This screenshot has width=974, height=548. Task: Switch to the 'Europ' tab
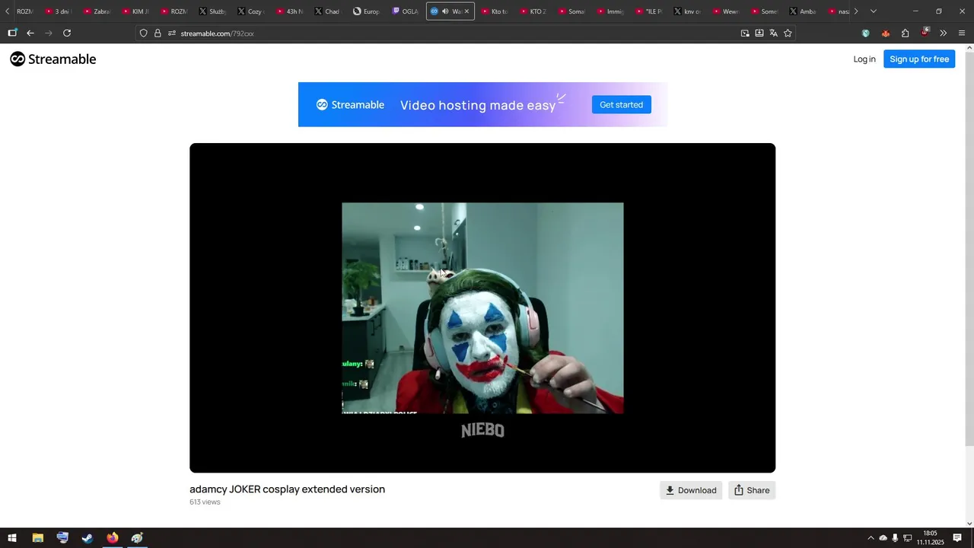pos(368,11)
